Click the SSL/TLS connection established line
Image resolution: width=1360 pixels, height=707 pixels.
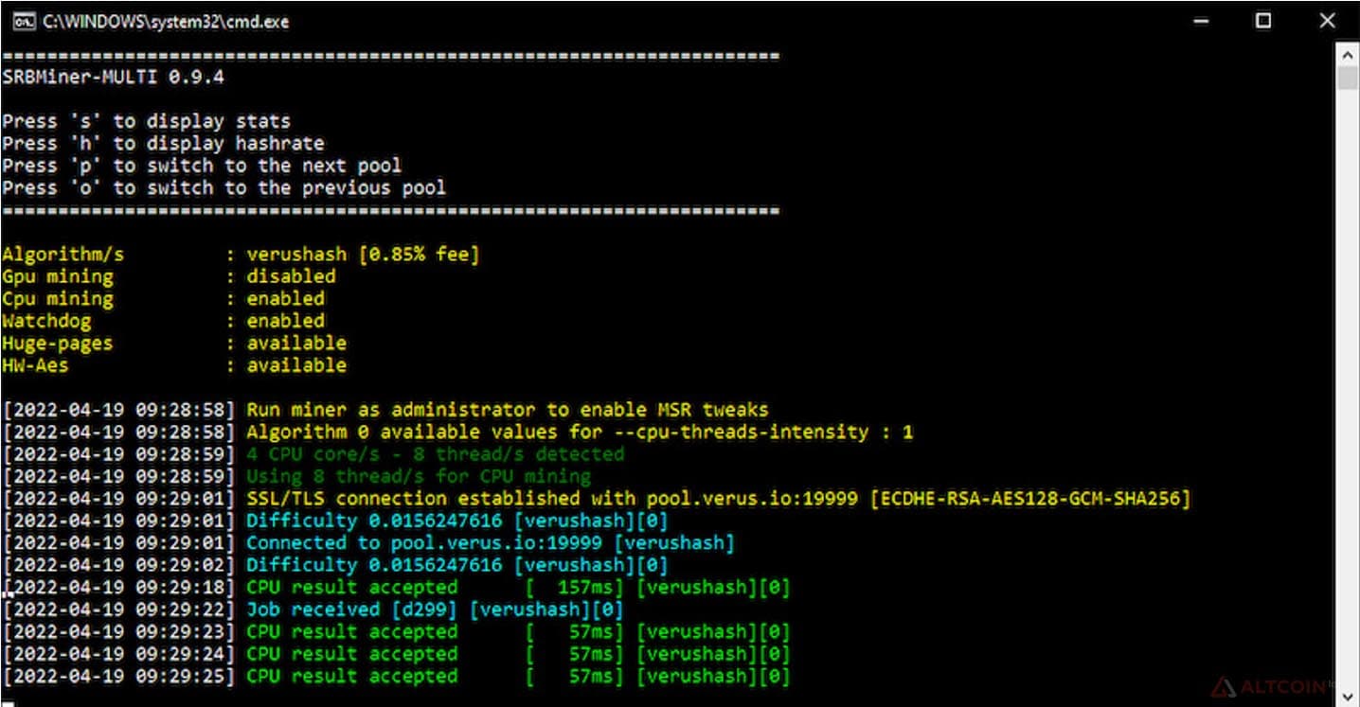coord(596,499)
